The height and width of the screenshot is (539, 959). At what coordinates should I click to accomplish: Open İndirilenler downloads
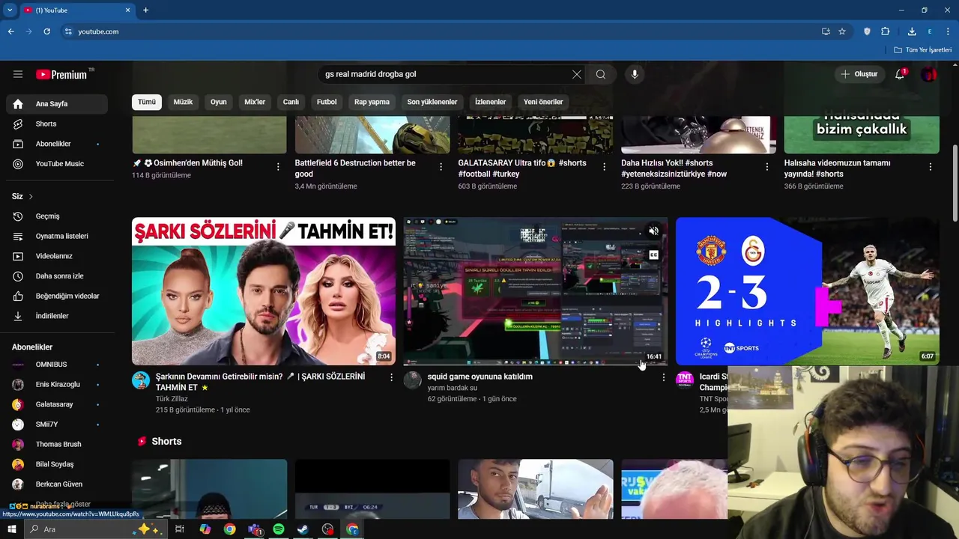57,316
